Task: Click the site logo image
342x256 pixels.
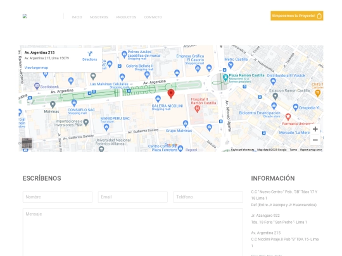Action: [25, 16]
